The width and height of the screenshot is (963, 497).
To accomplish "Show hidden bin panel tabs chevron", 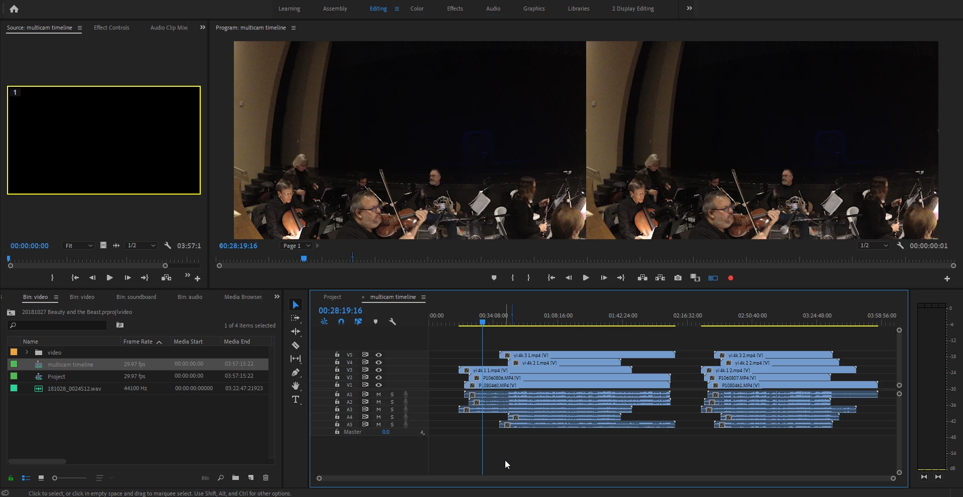I will click(x=277, y=297).
